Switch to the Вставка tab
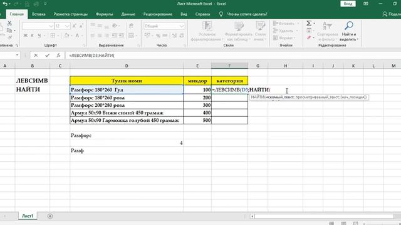401x225 pixels. [x=39, y=14]
